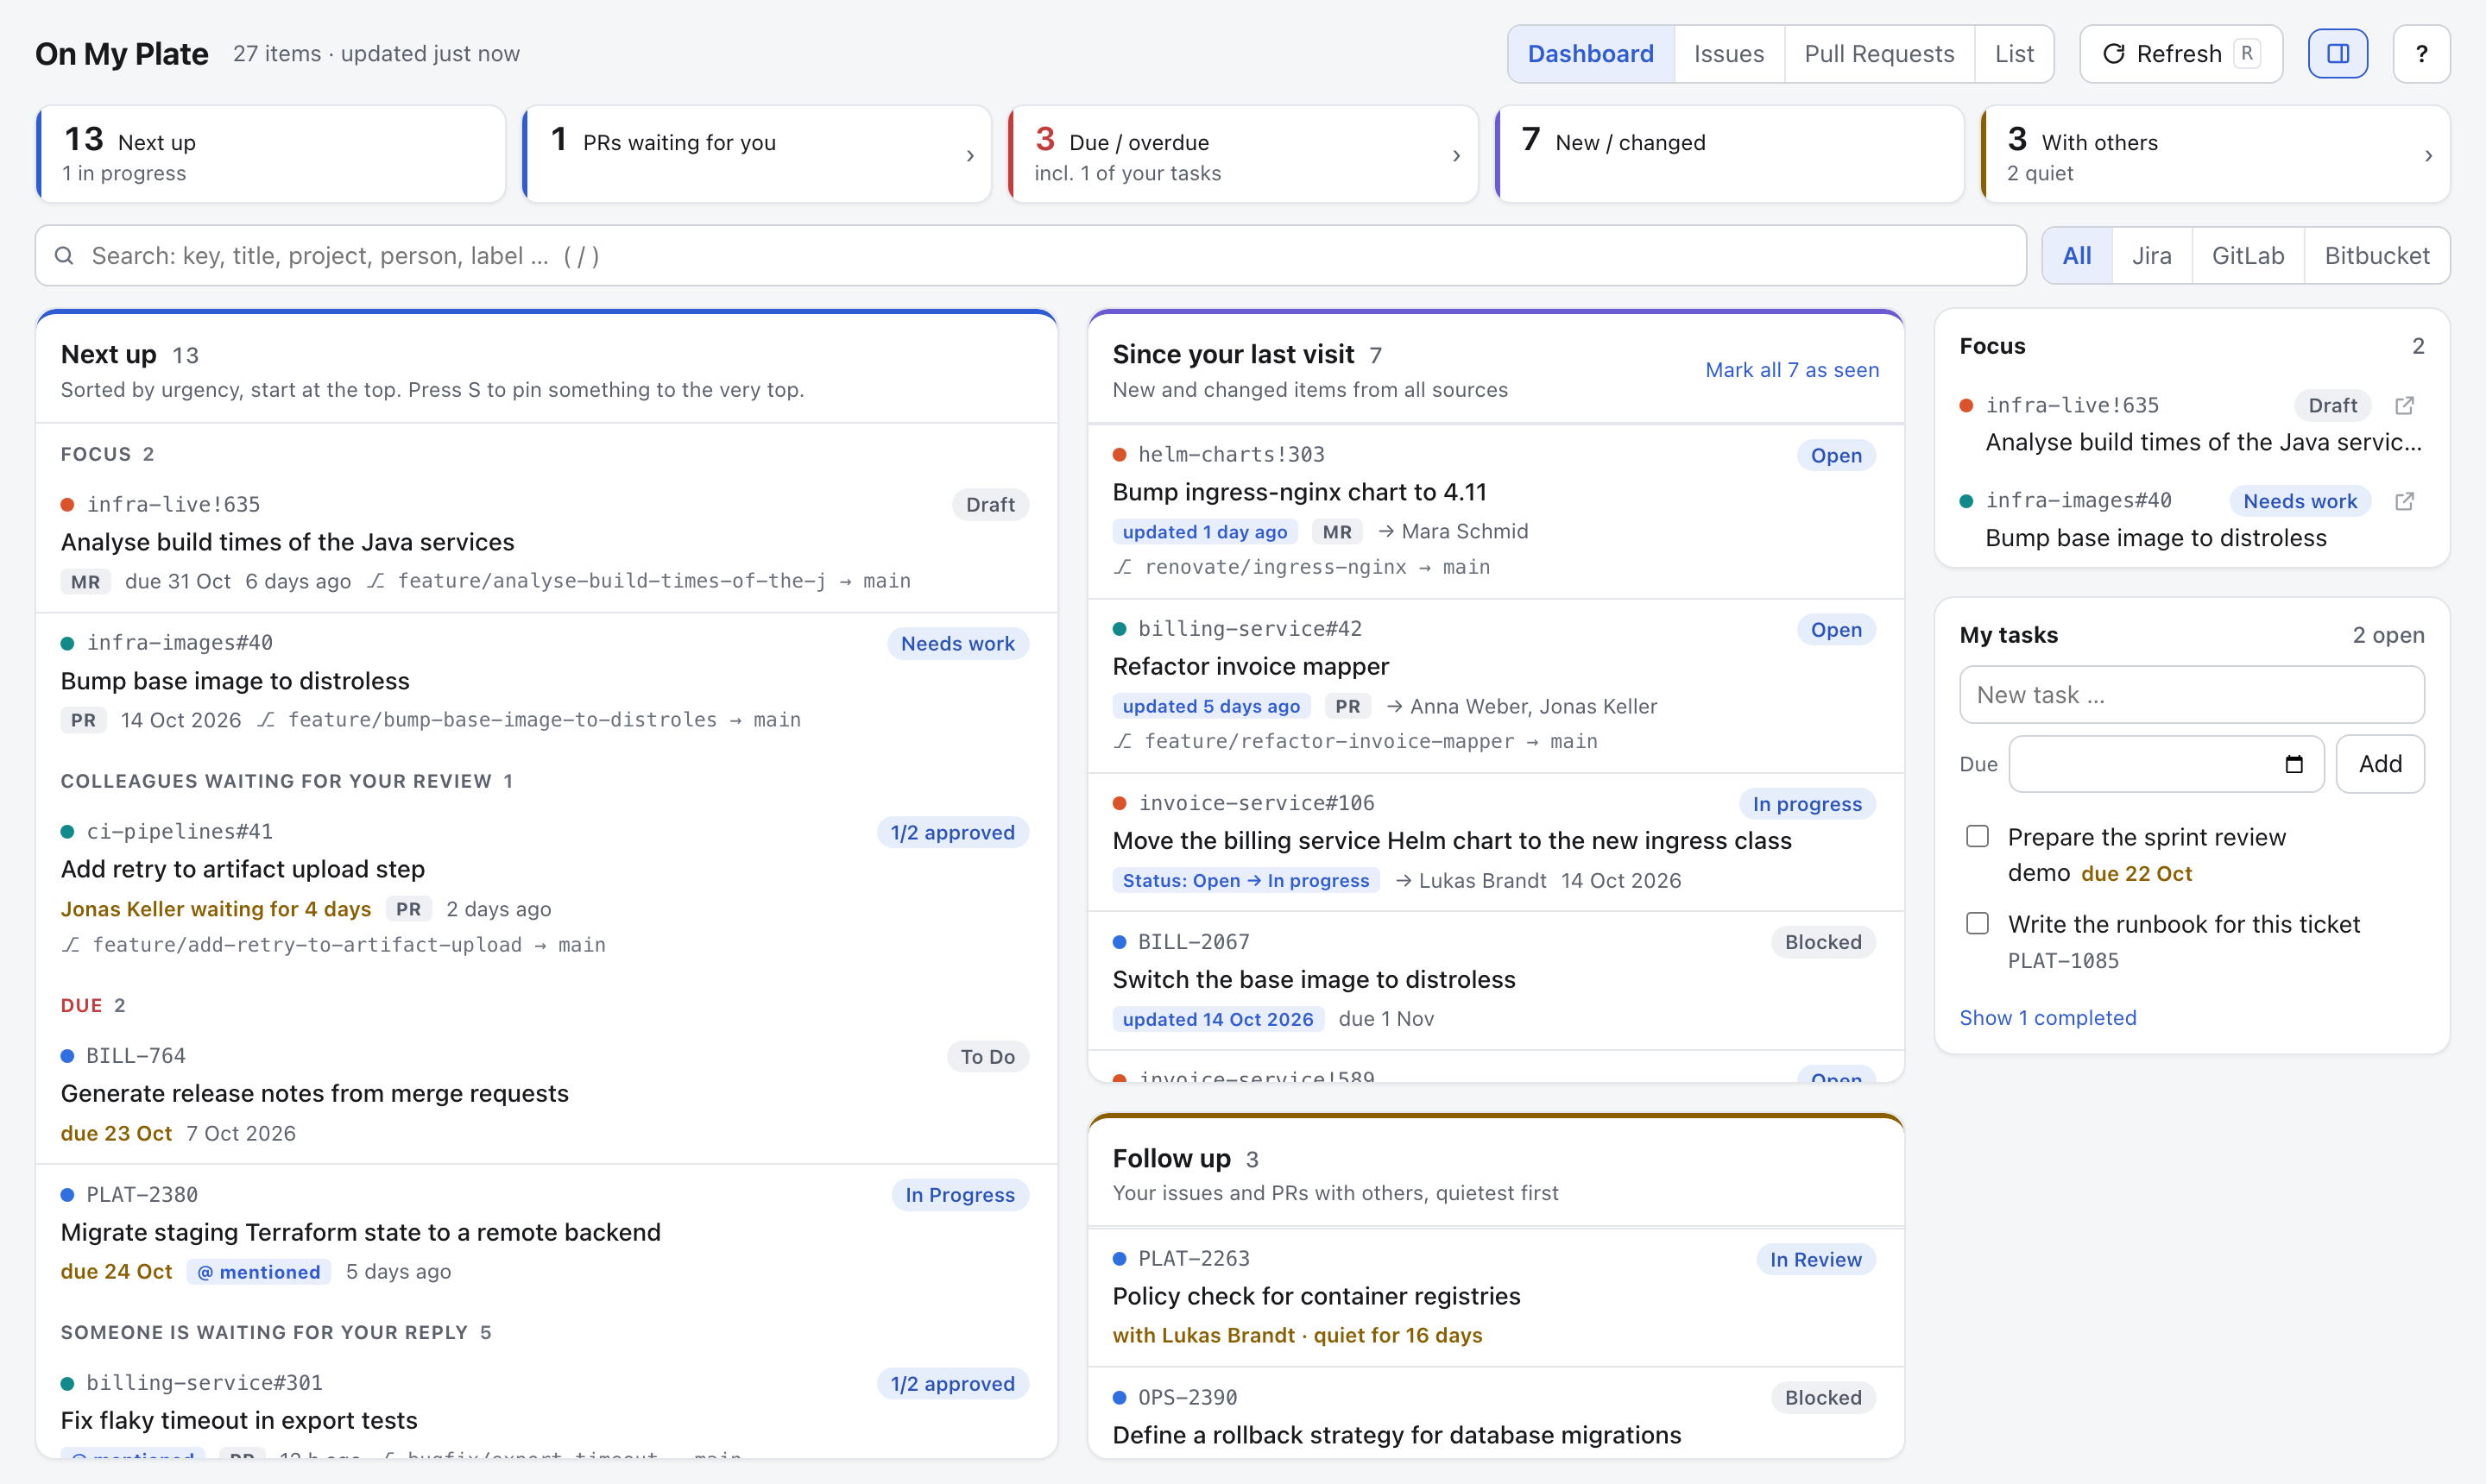Open Policy check for container registries

tap(1316, 1296)
